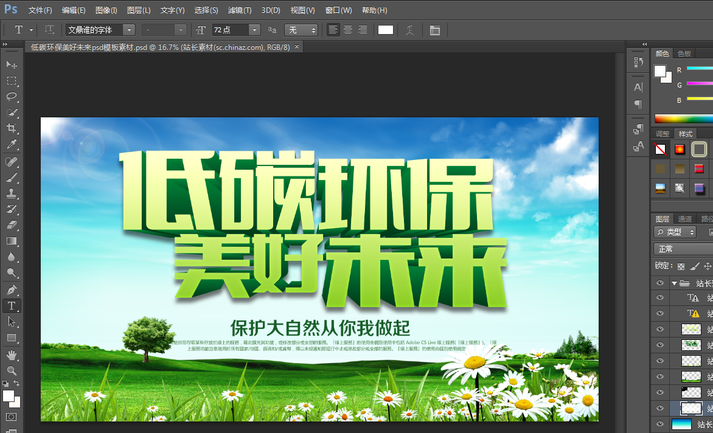713x433 pixels.
Task: Switch to the 调整 tab
Action: click(663, 134)
